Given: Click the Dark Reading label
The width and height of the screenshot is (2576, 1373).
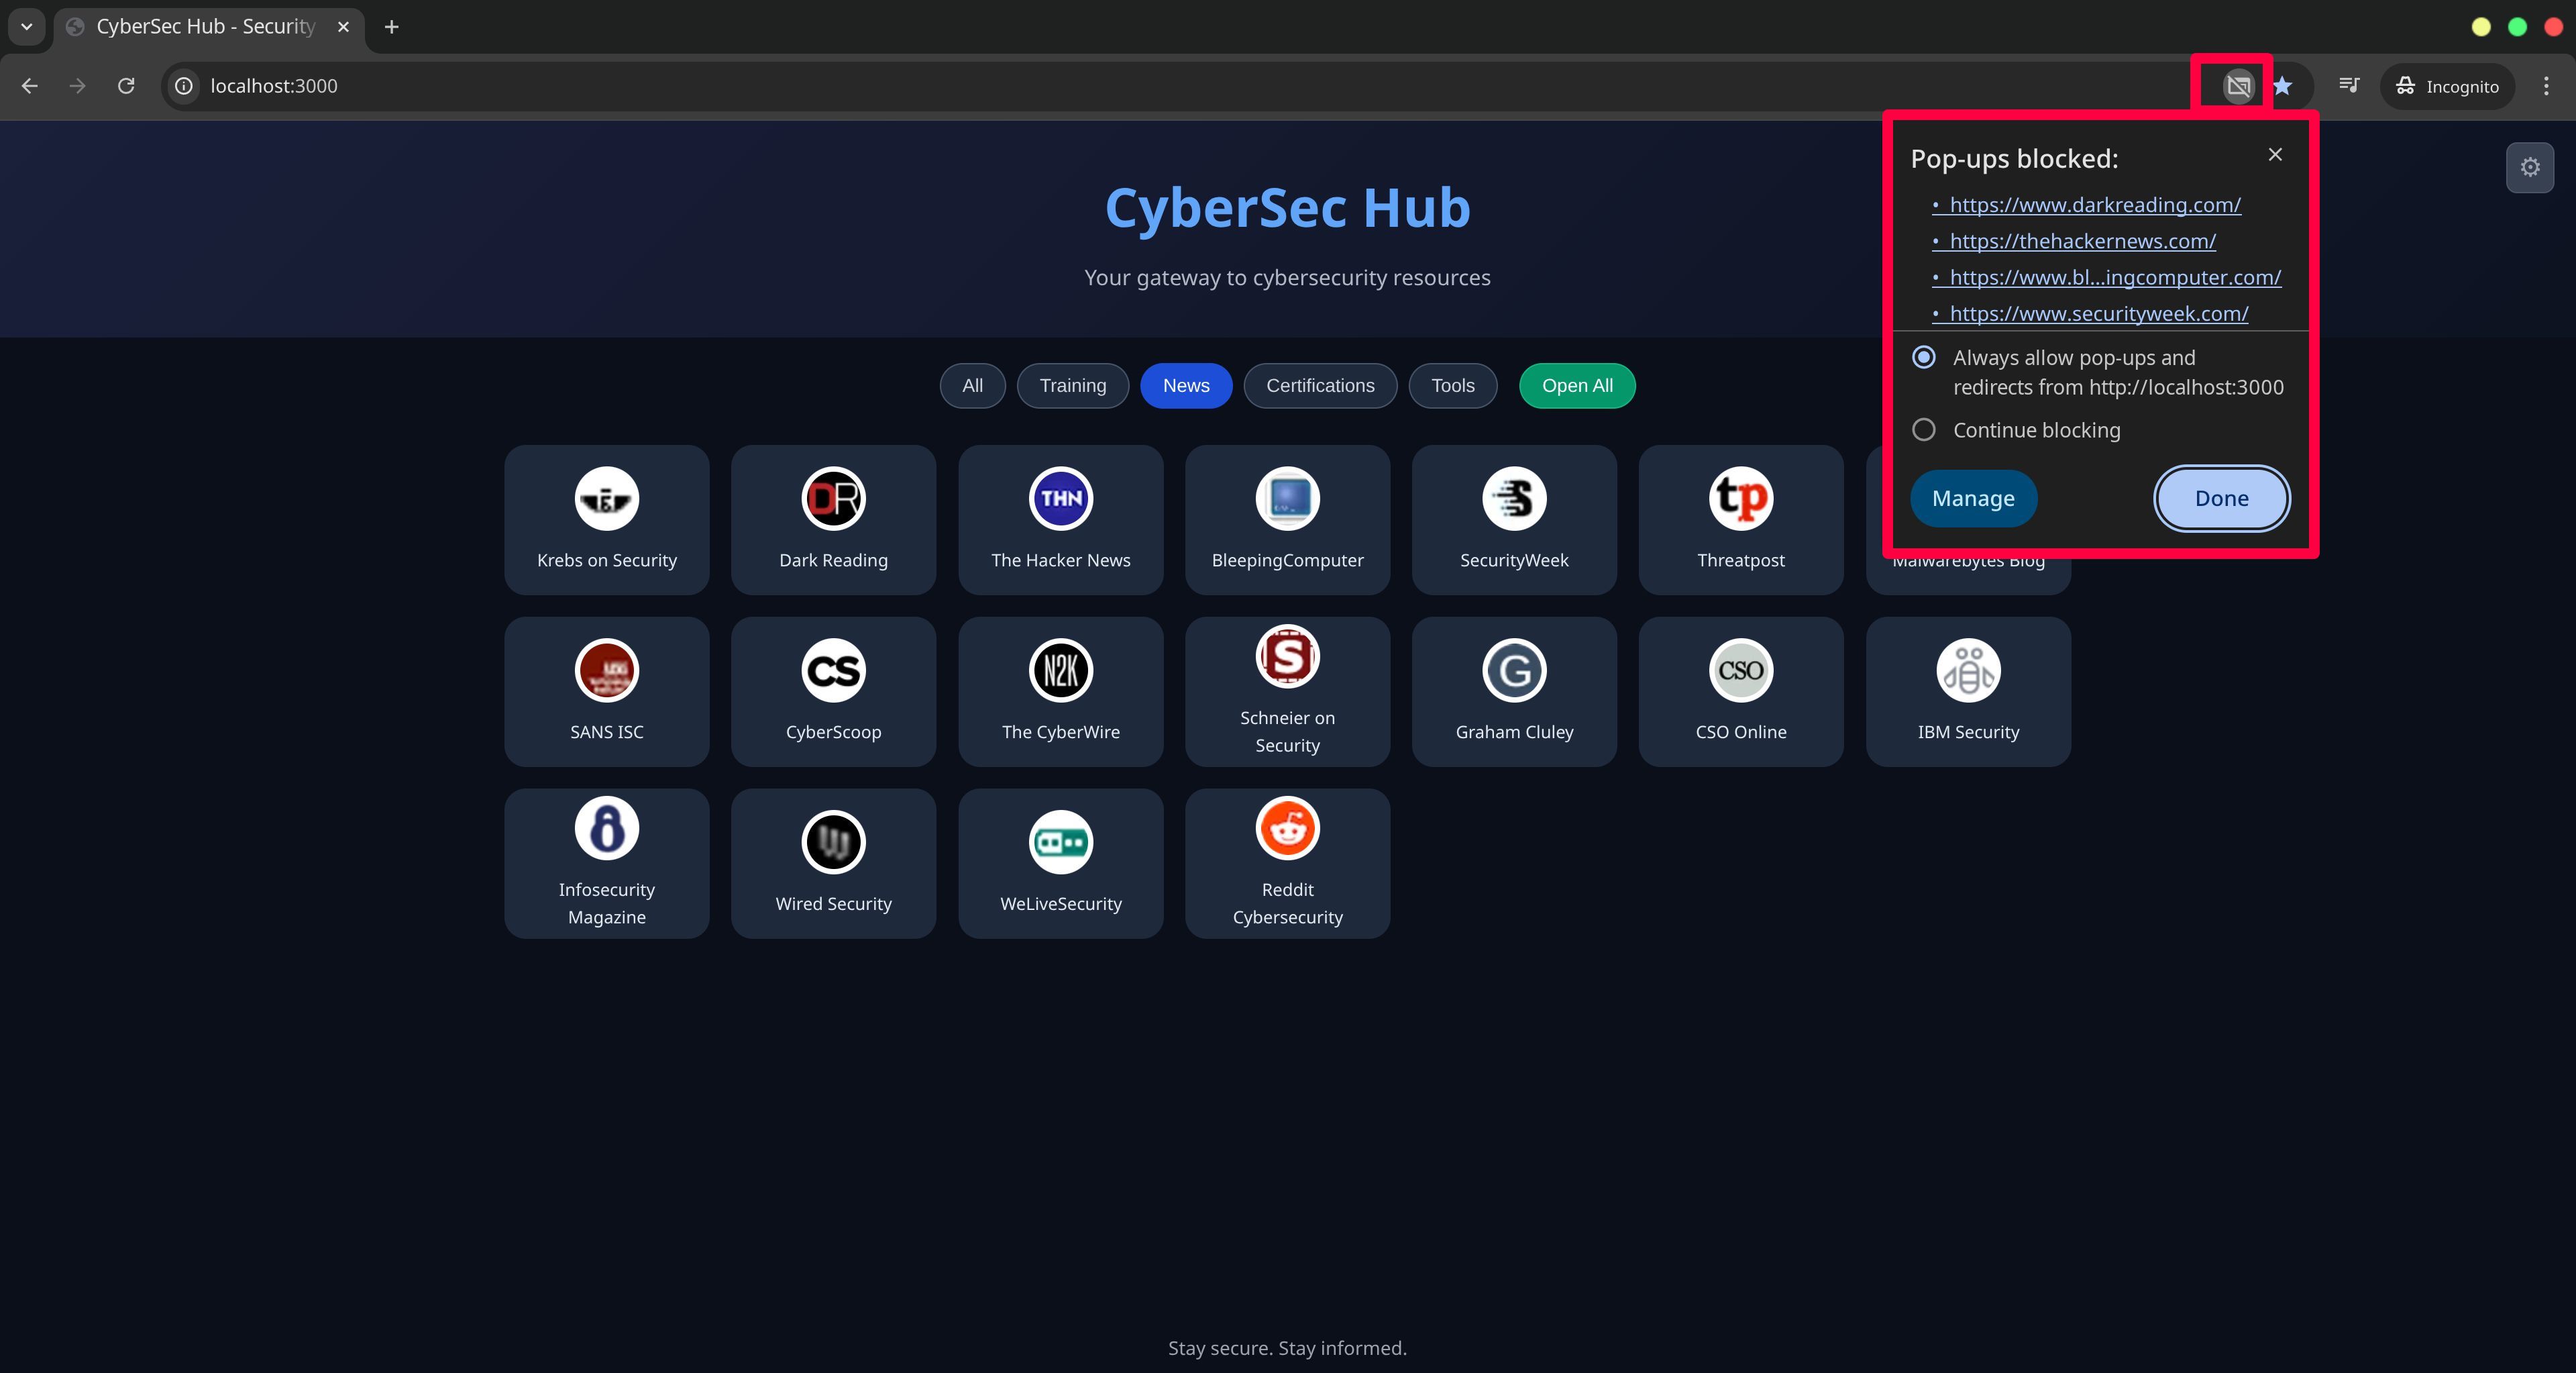Looking at the screenshot, I should click(x=833, y=560).
